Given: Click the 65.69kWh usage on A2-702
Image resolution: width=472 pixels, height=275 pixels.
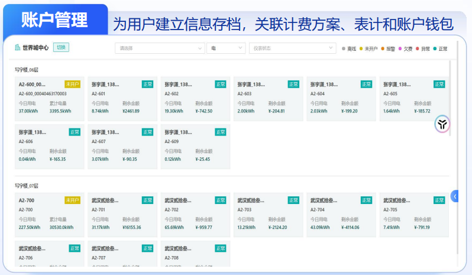Looking at the screenshot, I should click(174, 227).
